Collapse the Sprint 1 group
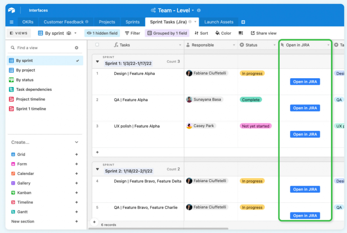This screenshot has height=233, width=347. pyautogui.click(x=97, y=62)
